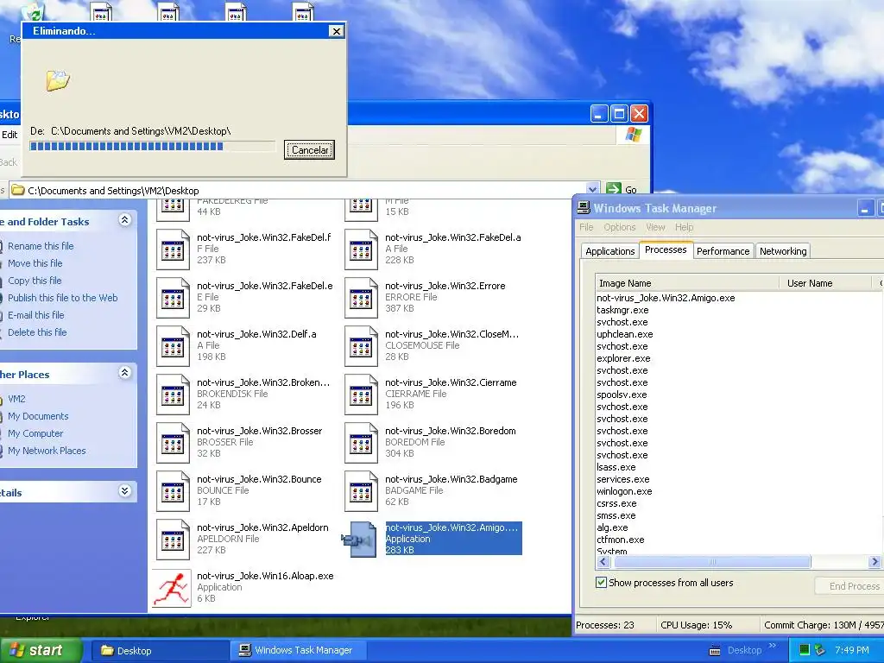Switch to the Applications tab

point(609,251)
